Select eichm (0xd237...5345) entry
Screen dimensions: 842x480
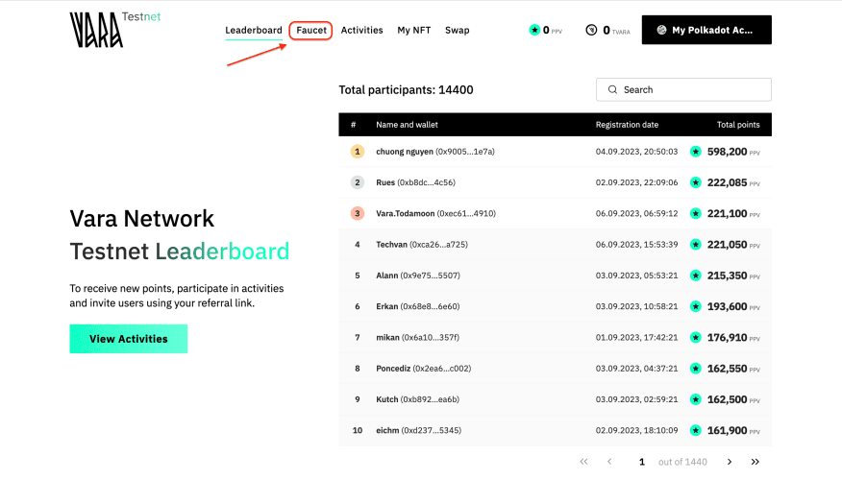pos(556,430)
